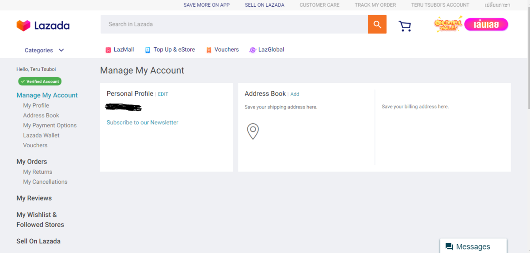Open My Profile in sidebar
The height and width of the screenshot is (253, 530).
pos(36,105)
